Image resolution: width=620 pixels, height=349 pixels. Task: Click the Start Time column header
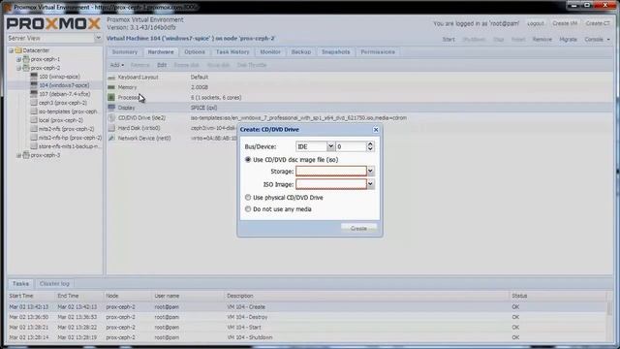(31, 296)
